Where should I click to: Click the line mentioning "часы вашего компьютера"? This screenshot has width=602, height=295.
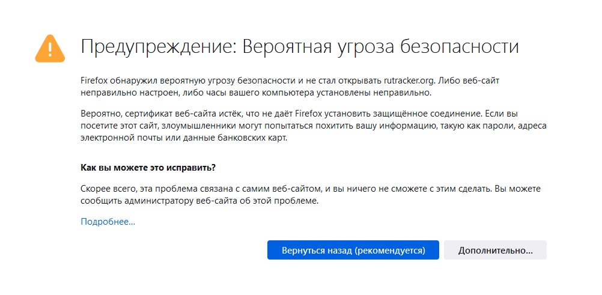(257, 93)
